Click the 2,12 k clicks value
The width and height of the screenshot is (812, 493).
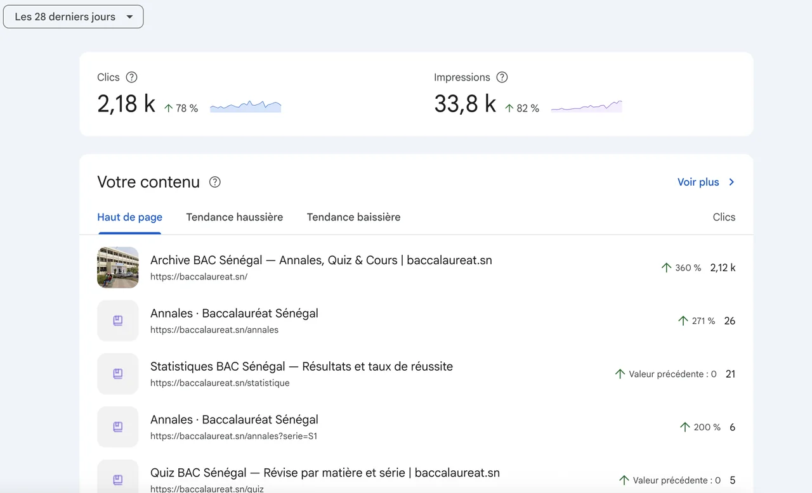pos(723,268)
